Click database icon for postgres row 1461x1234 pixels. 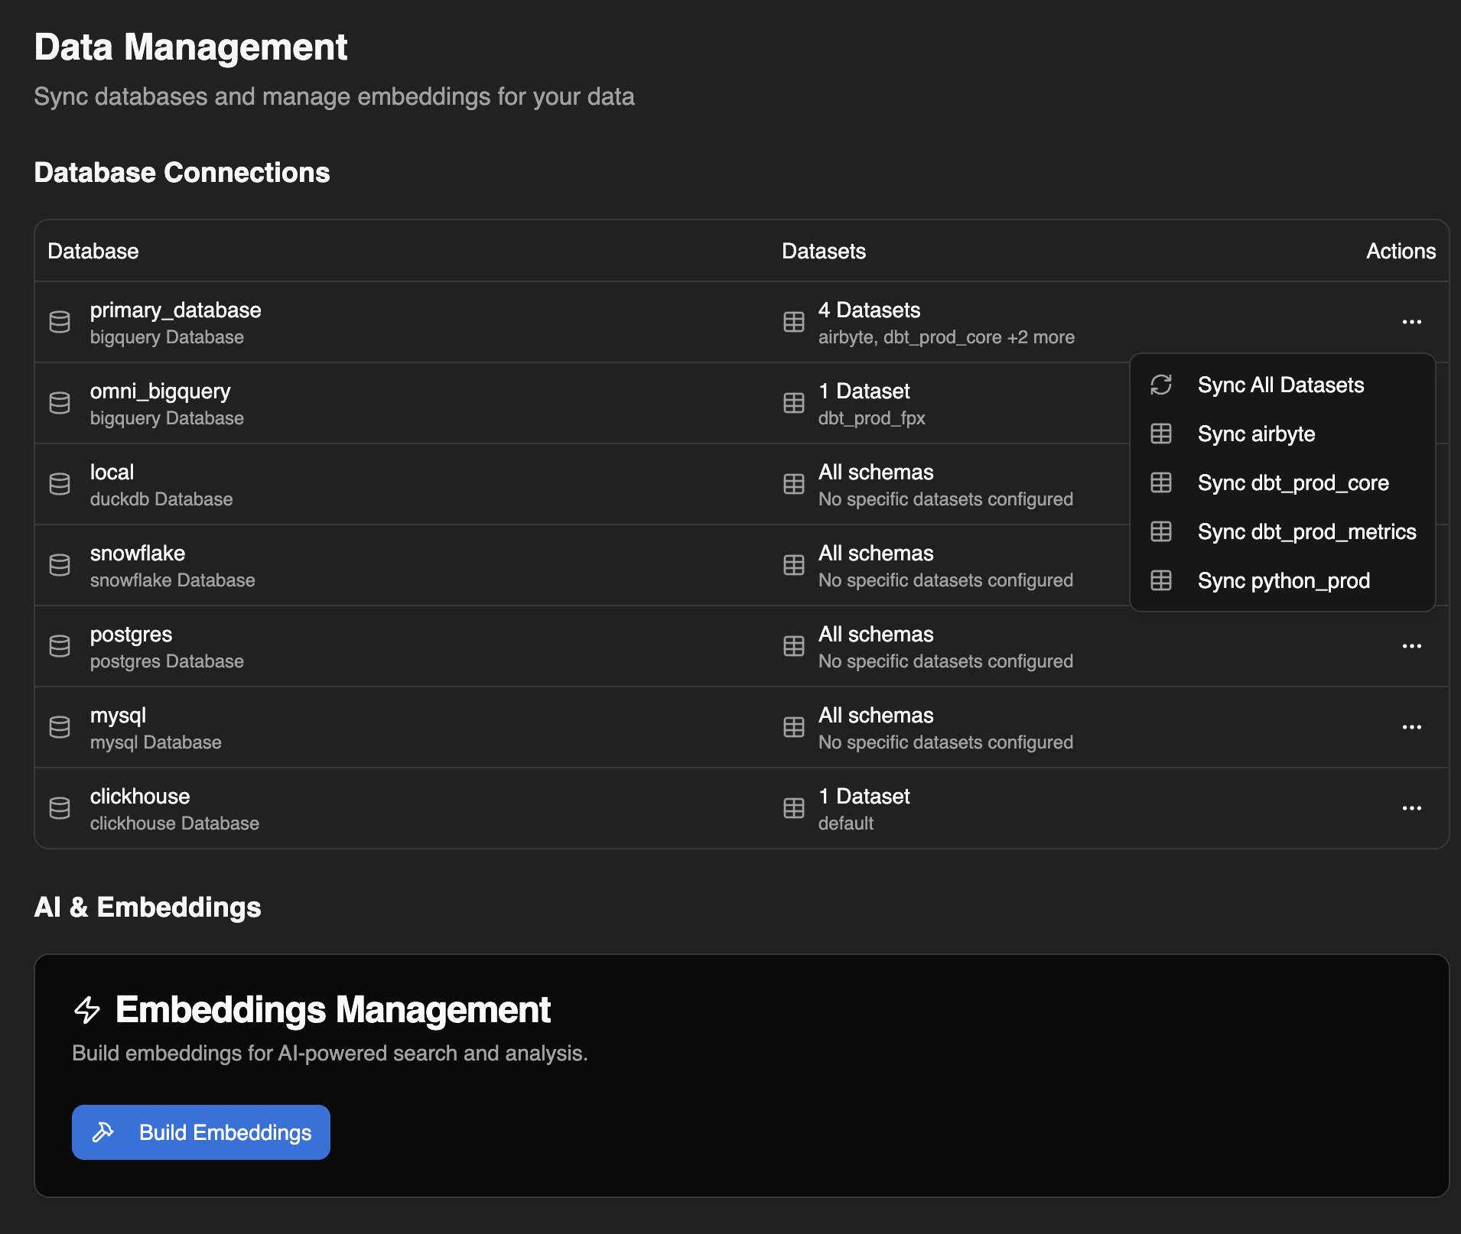click(60, 646)
